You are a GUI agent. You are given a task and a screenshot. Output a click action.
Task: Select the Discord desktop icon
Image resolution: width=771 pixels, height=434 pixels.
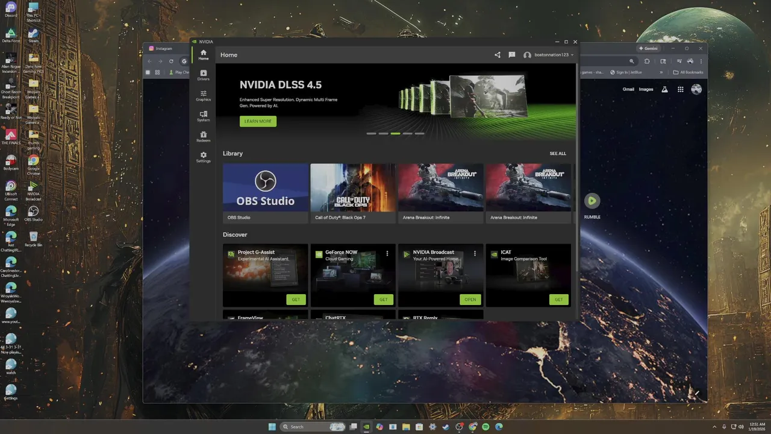click(x=11, y=10)
